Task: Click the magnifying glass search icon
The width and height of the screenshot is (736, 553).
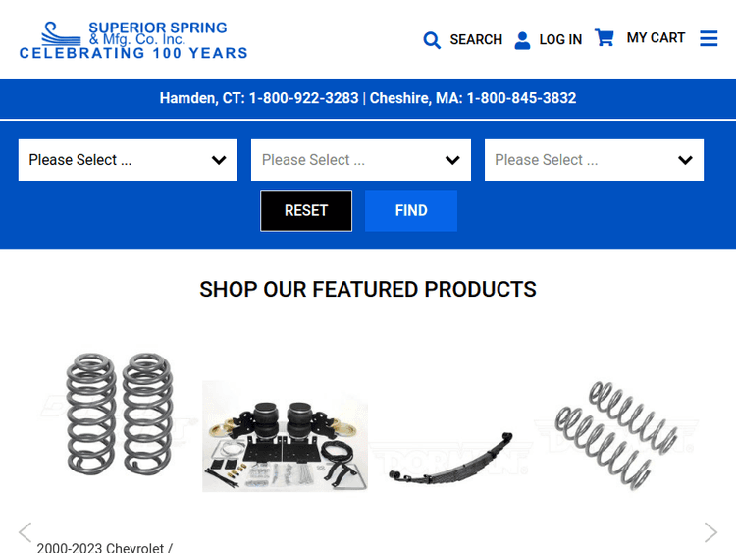Action: click(x=432, y=40)
